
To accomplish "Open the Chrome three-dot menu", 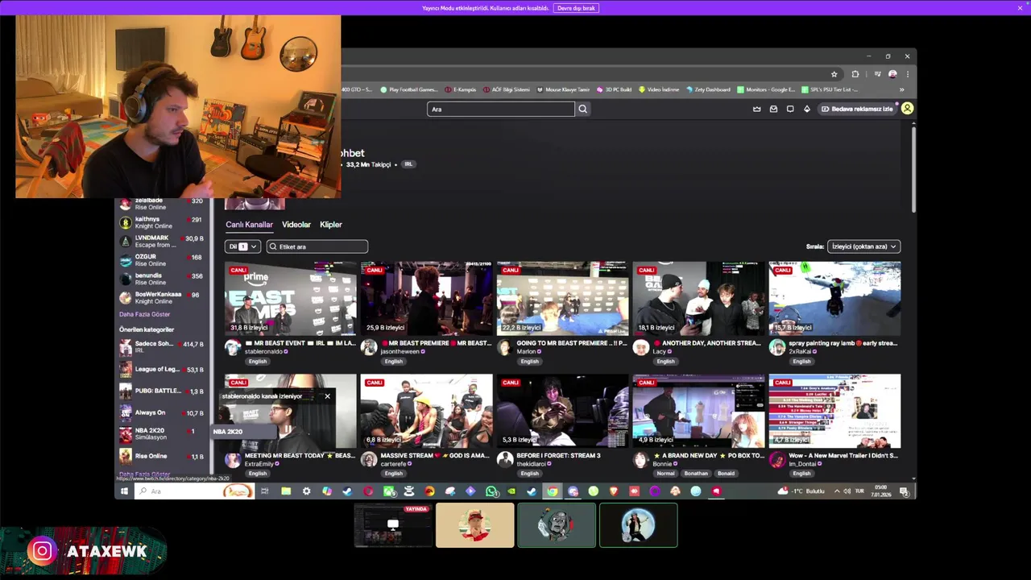I will point(908,74).
